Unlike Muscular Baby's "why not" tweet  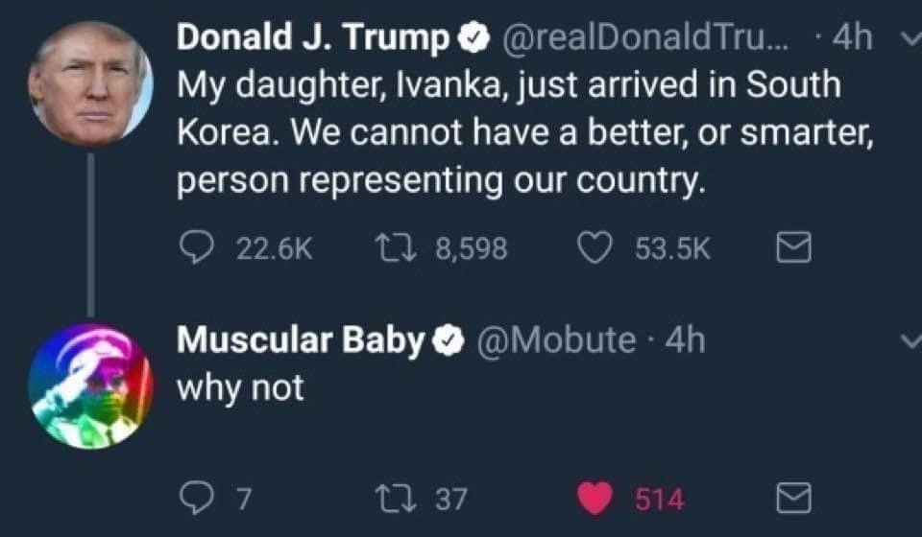[x=595, y=499]
